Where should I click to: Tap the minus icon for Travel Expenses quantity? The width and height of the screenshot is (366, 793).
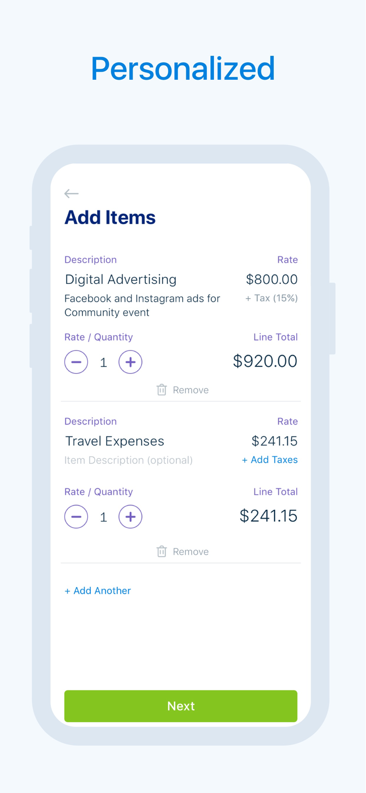[76, 517]
